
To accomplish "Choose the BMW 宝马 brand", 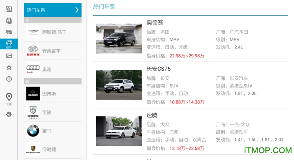I will 53,131.
